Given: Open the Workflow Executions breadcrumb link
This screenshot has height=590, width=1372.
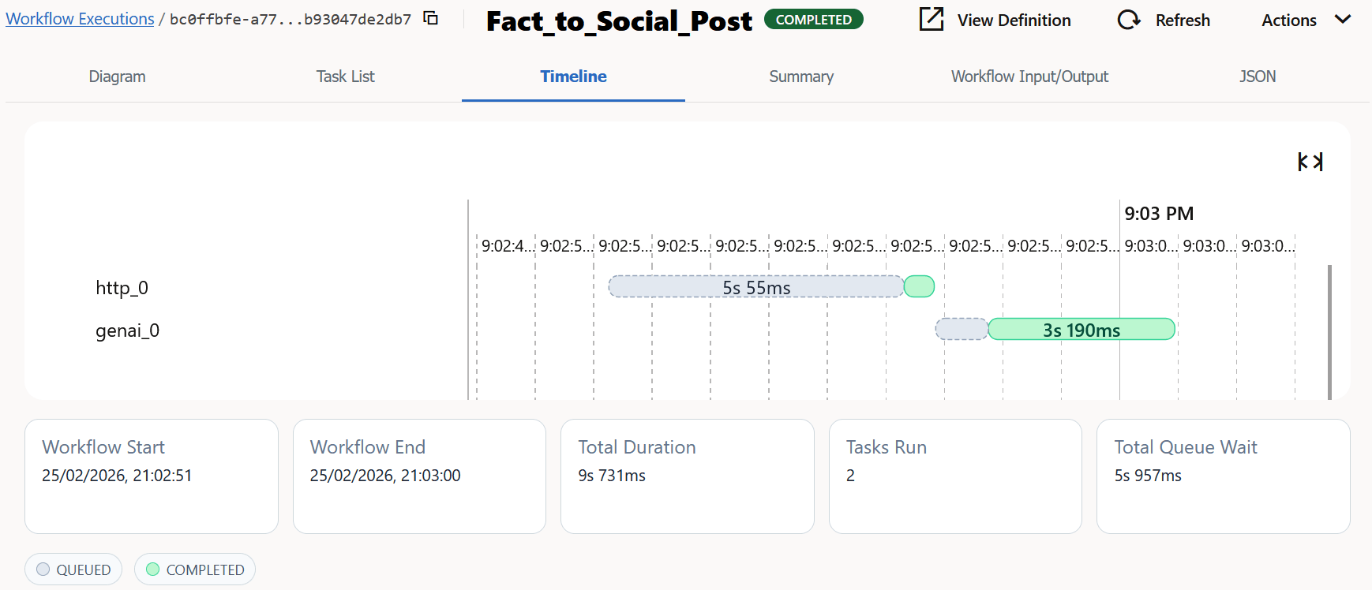Looking at the screenshot, I should 80,19.
